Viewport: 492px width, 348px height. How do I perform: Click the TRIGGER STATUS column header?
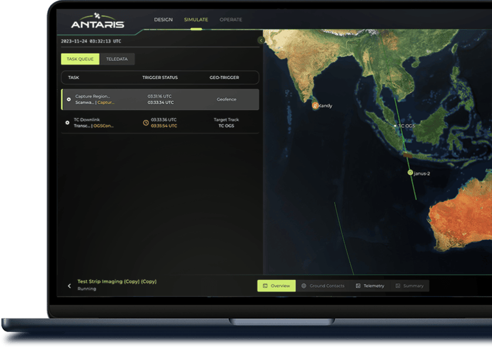tap(160, 77)
